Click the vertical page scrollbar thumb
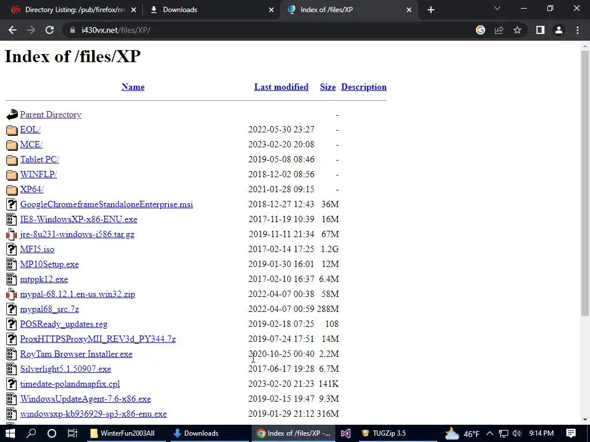Screen dimensions: 590x442 585,183
